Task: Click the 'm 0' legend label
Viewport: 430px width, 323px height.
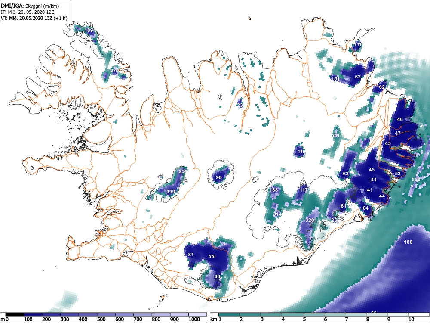Action: (5, 320)
